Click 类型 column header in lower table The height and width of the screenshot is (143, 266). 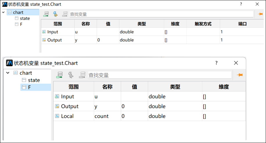click(x=175, y=87)
